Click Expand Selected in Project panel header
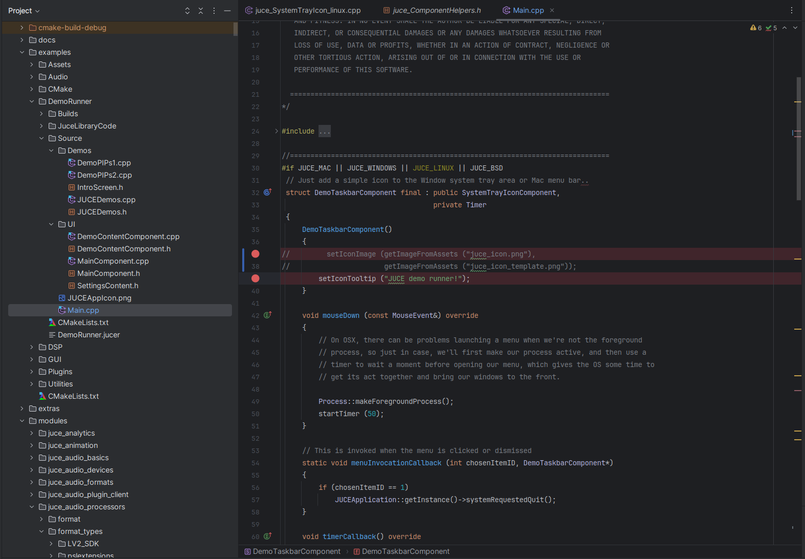Viewport: 805px width, 559px height. click(x=187, y=11)
